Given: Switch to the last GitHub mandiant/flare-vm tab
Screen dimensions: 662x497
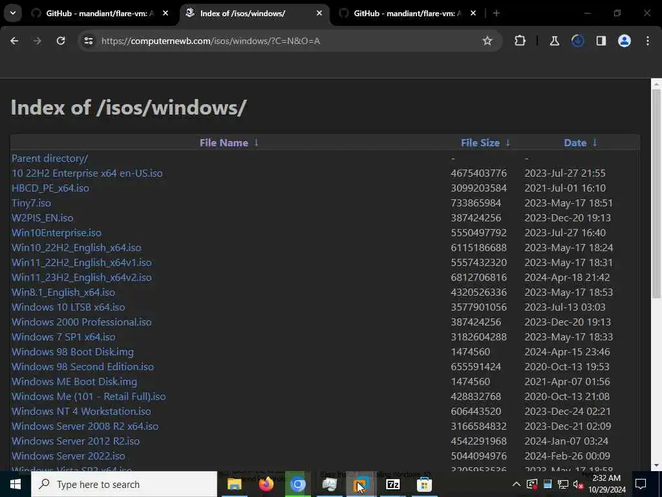Looking at the screenshot, I should (407, 13).
